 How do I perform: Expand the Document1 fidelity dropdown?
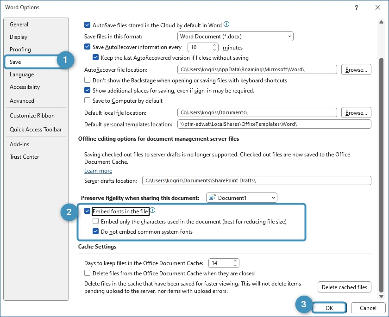click(241, 198)
